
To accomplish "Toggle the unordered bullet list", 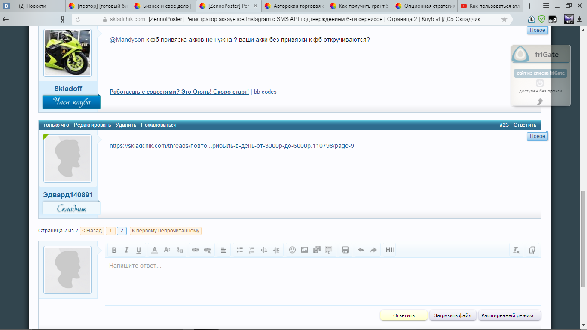I will tap(240, 250).
